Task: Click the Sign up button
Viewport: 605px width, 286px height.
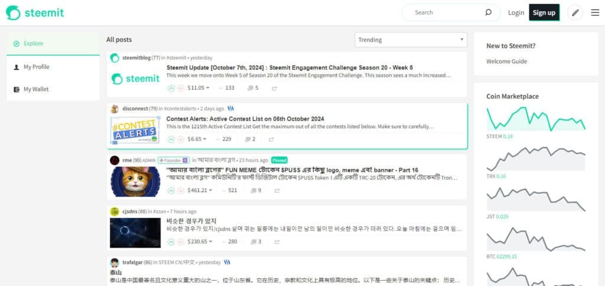Action: [544, 13]
